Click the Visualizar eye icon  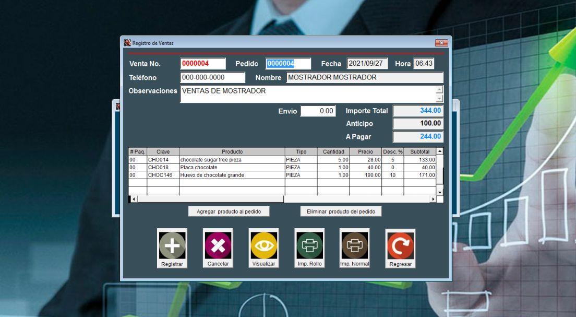pos(264,245)
